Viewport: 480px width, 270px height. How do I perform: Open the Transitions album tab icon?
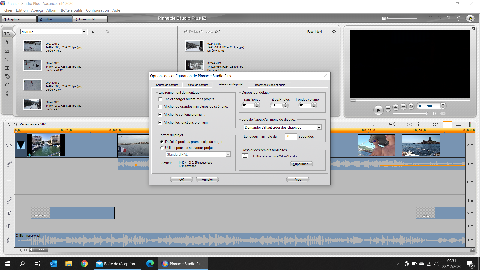click(x=7, y=42)
